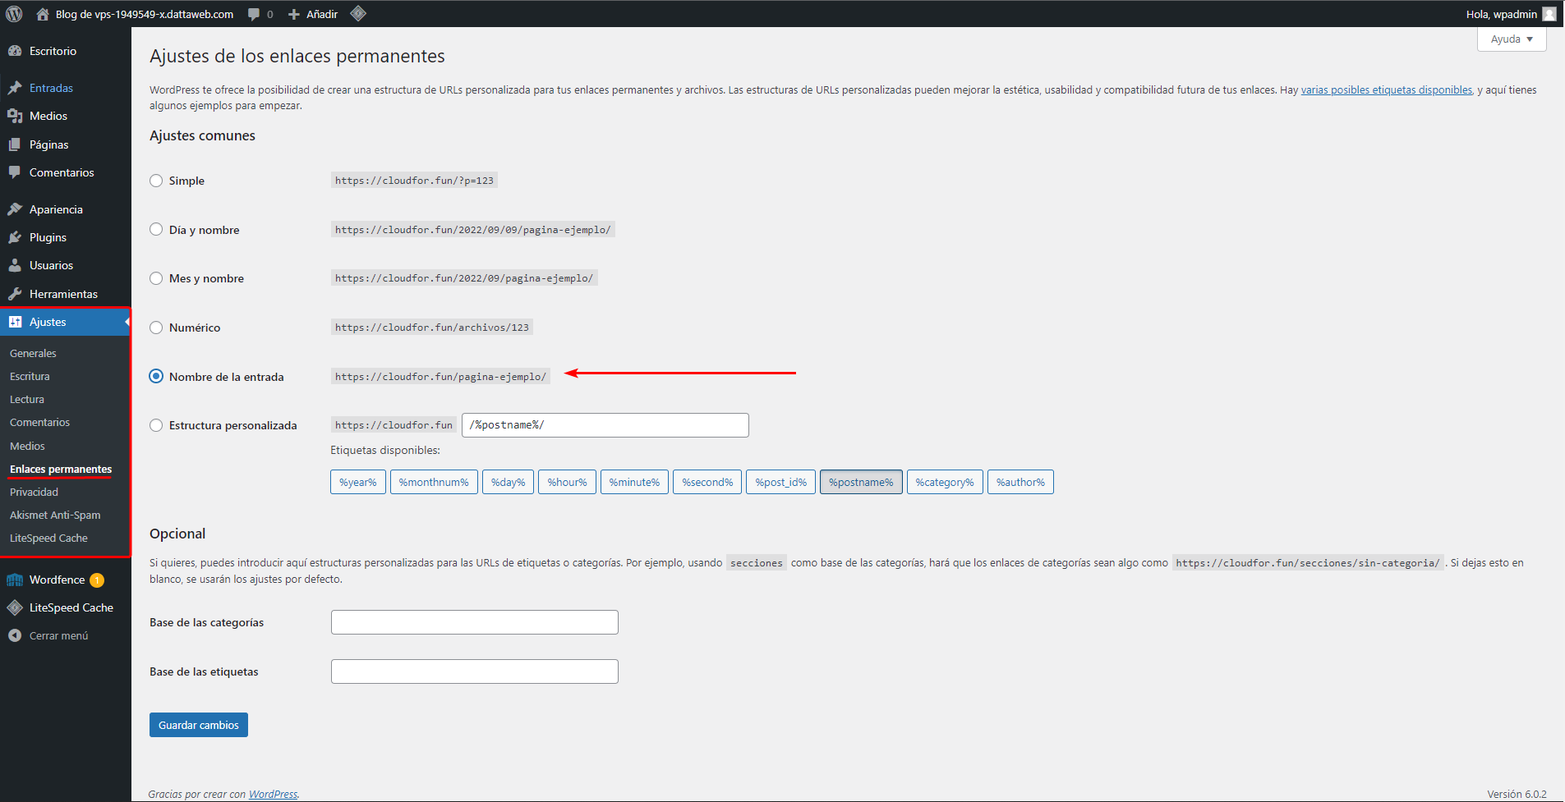
Task: Open Medios submenu under Ajustes
Action: point(27,446)
